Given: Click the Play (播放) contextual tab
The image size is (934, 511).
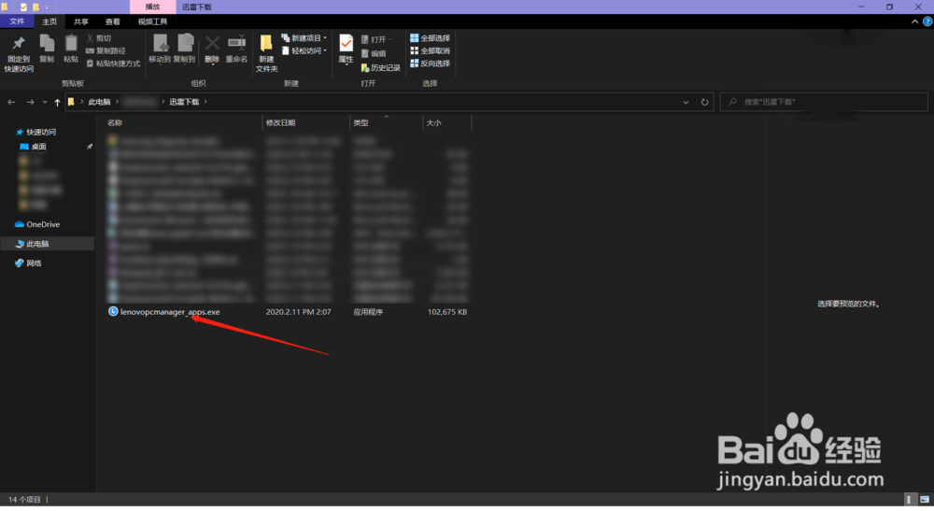Looking at the screenshot, I should coord(153,7).
